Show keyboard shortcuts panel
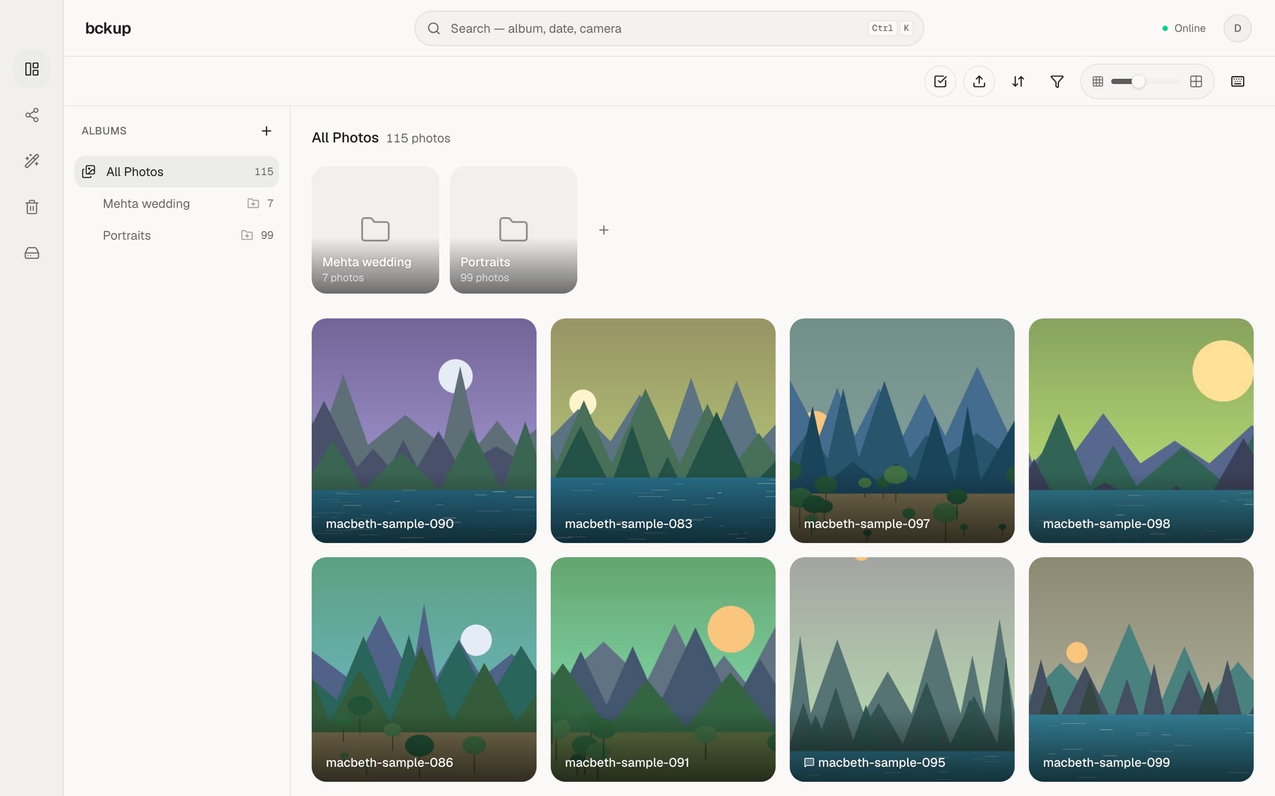 click(1237, 81)
